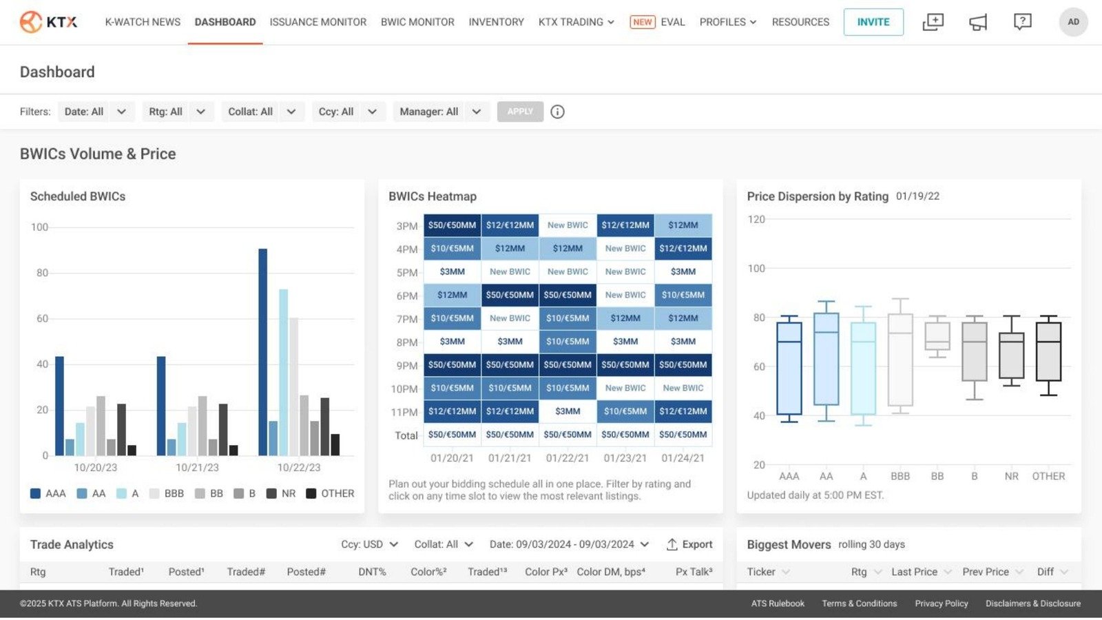Screen dimensions: 1102x620
Task: Open the EVAL tab
Action: [x=673, y=22]
